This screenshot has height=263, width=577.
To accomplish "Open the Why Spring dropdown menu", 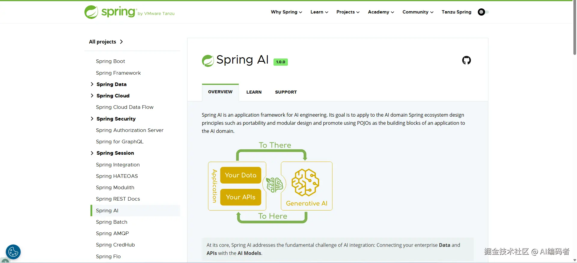I will 286,12.
